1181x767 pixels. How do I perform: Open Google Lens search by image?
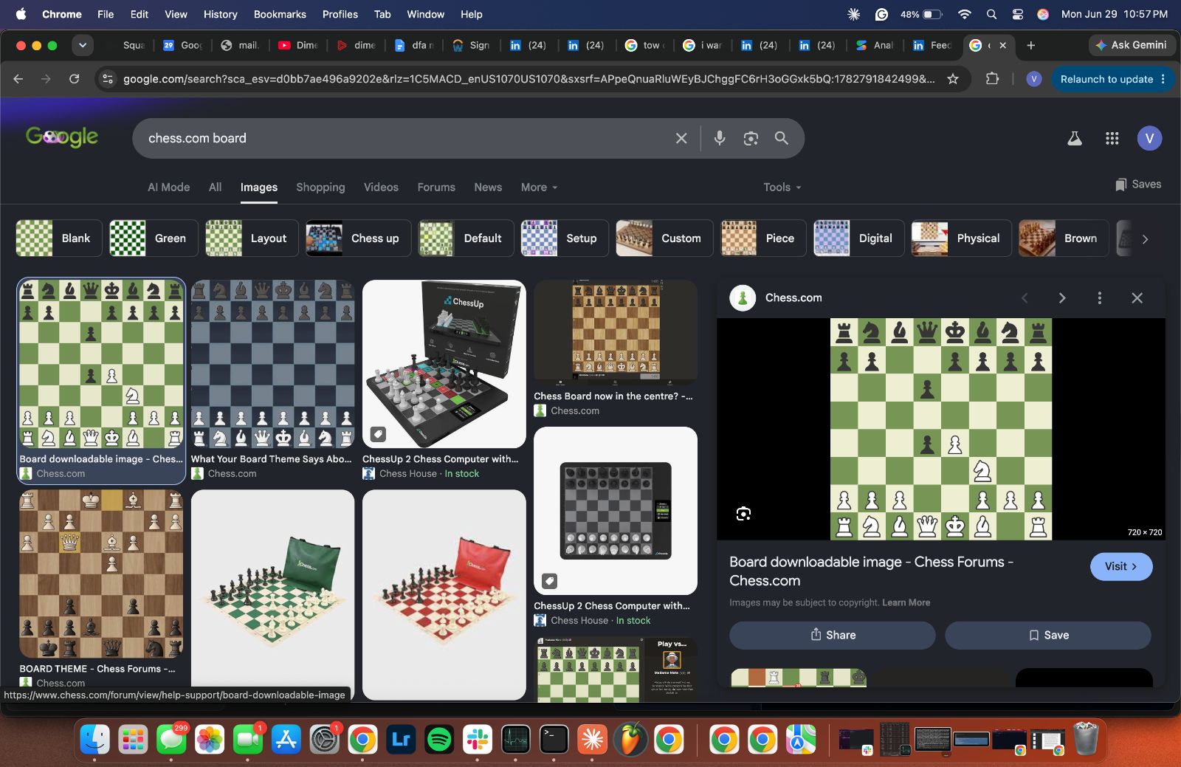click(751, 138)
